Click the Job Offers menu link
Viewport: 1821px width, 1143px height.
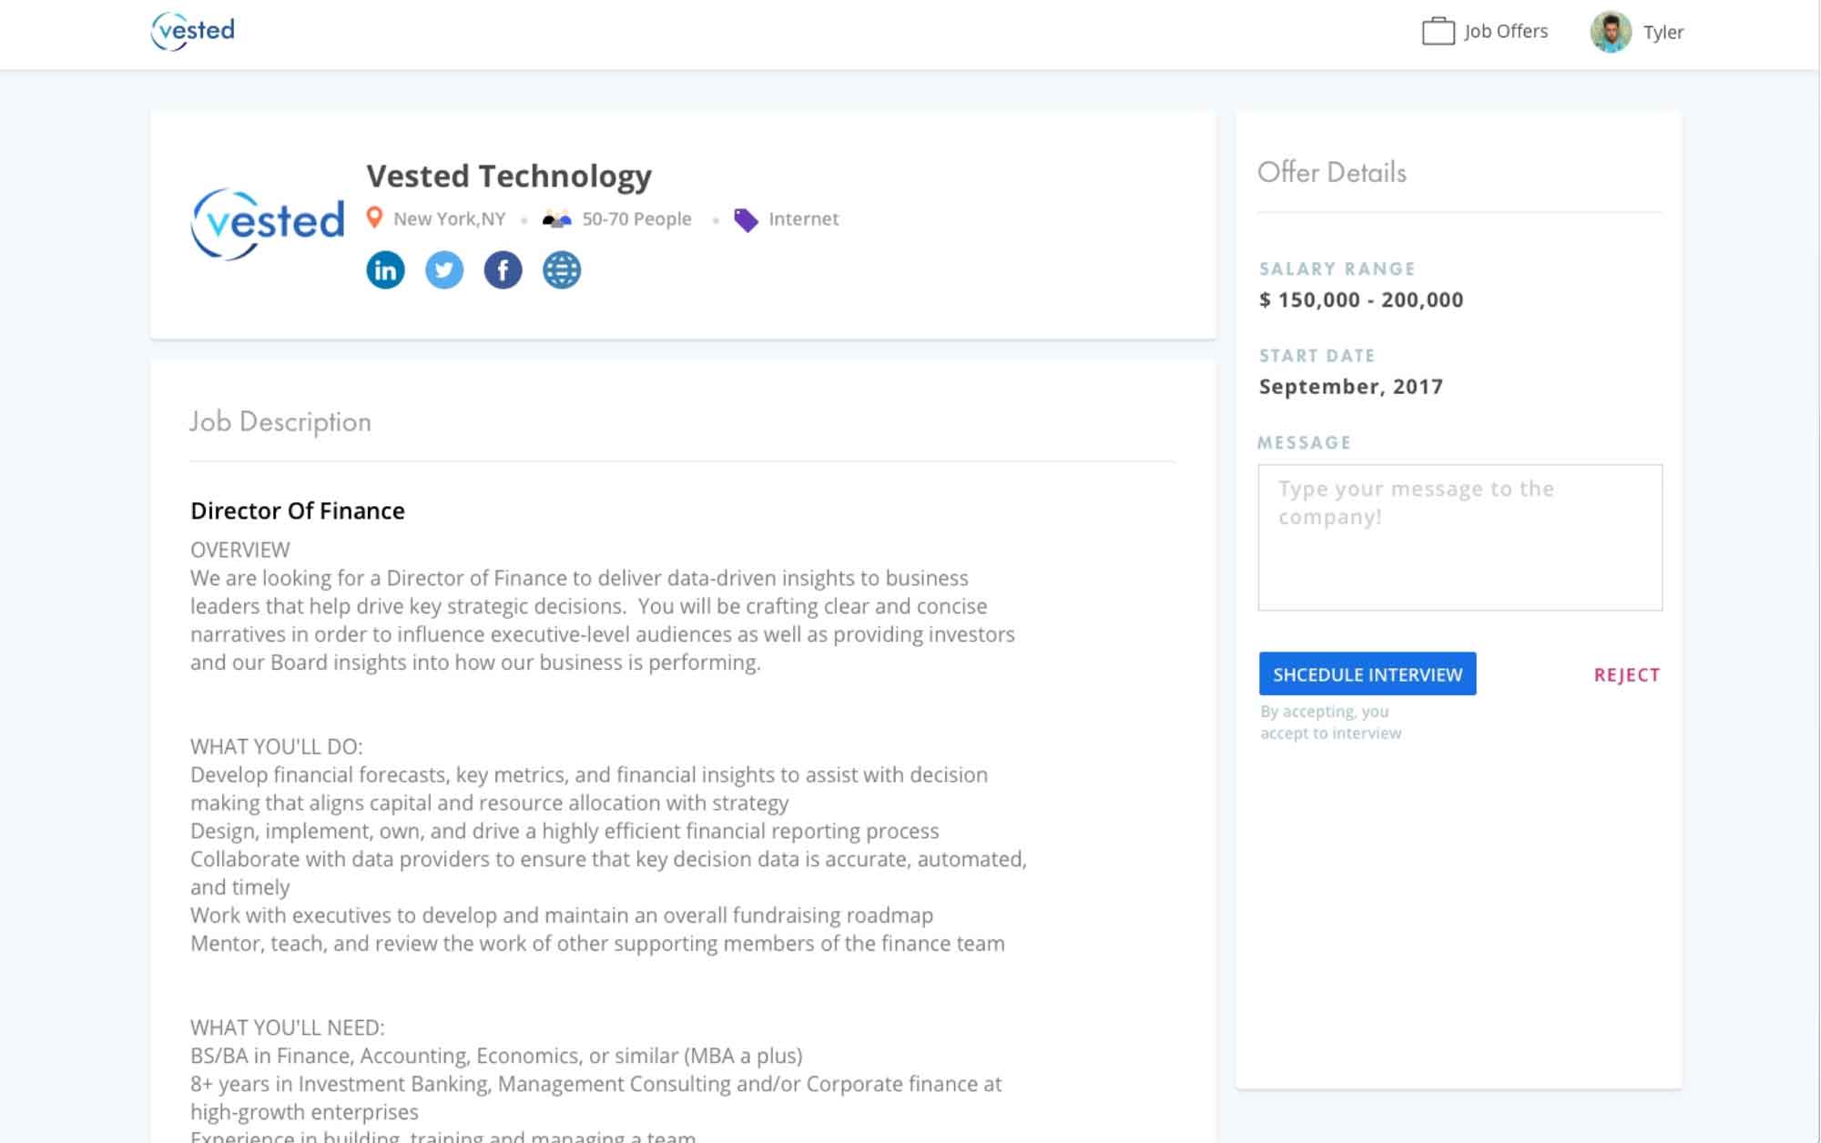tap(1506, 31)
